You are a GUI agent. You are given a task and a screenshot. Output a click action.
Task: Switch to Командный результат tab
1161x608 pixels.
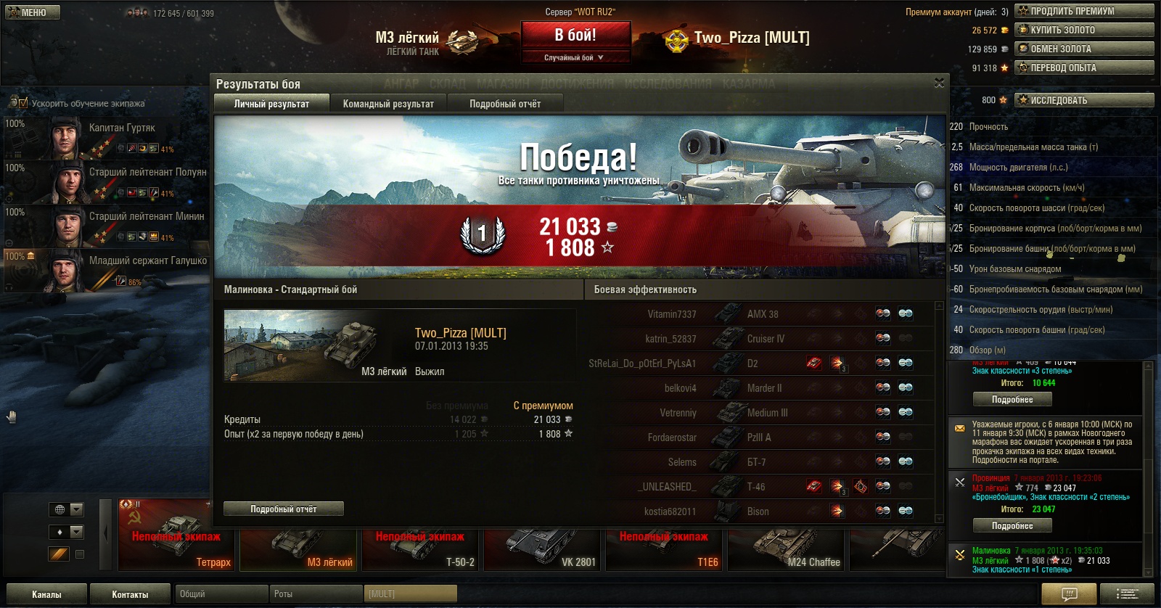click(x=388, y=104)
